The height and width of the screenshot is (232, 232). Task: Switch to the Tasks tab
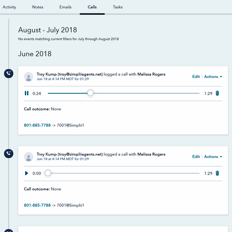[117, 7]
